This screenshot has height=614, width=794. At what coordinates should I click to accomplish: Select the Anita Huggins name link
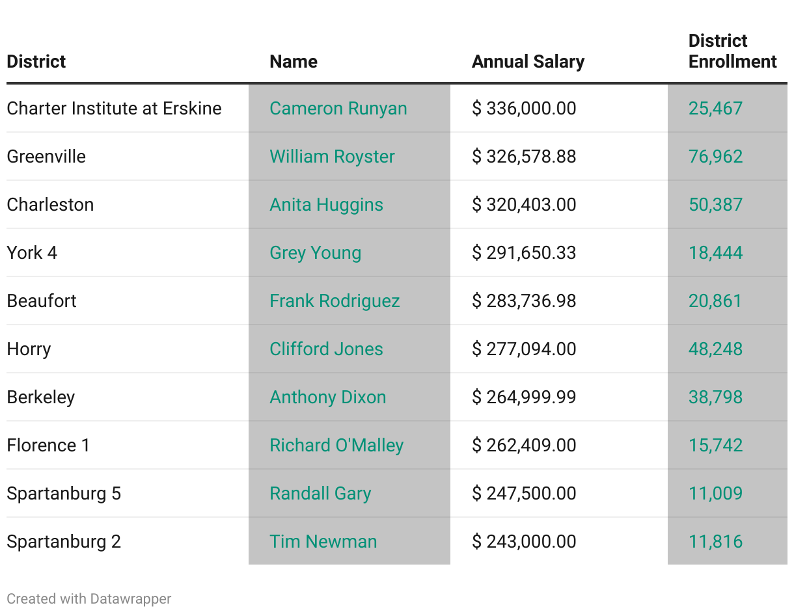coord(326,204)
